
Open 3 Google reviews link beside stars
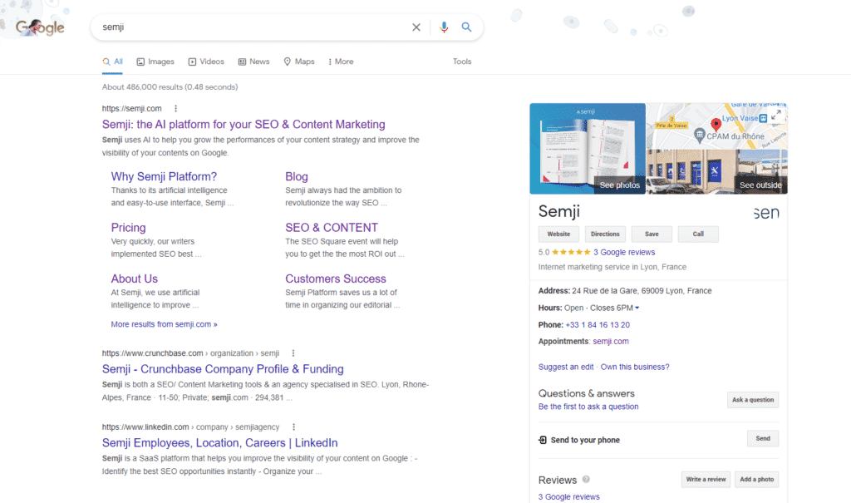click(x=624, y=252)
